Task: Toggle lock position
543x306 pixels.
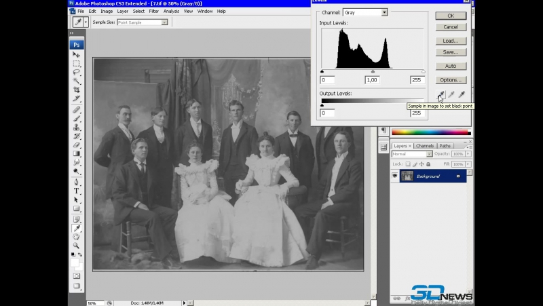Action: click(x=422, y=164)
